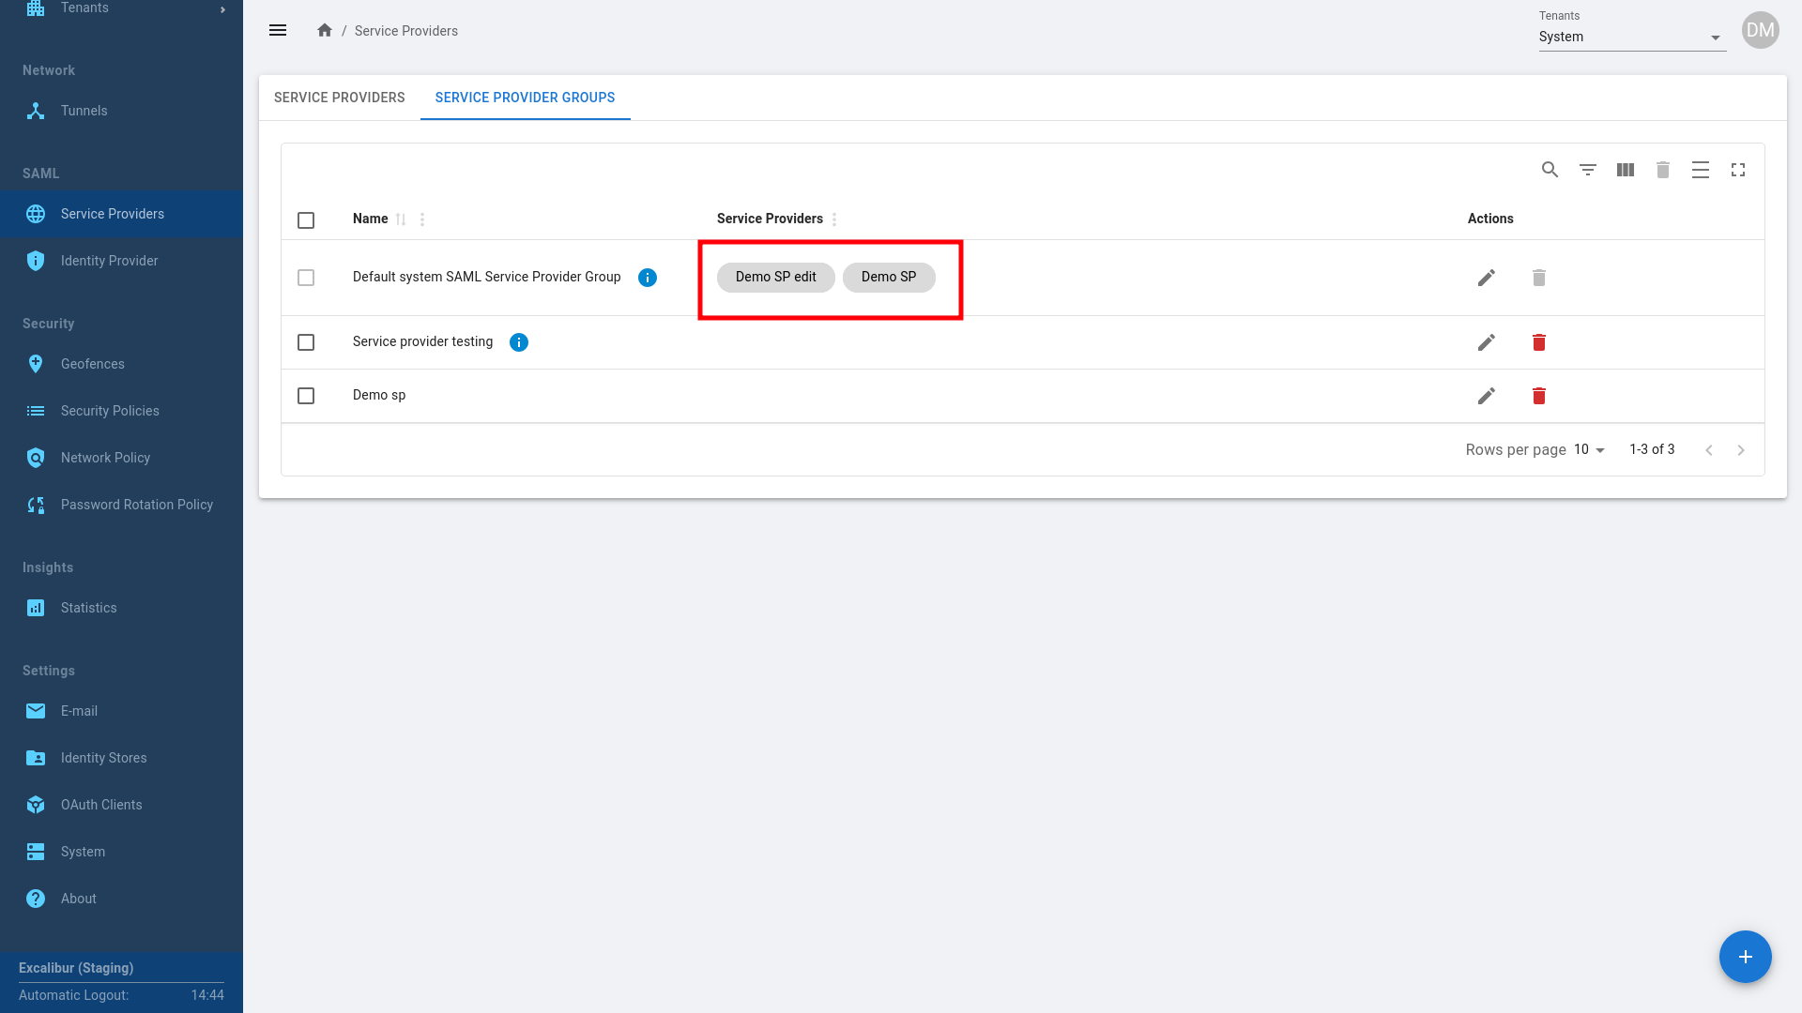Click the blue add floating button
Screen dimensions: 1802x1013
pos(1745,957)
